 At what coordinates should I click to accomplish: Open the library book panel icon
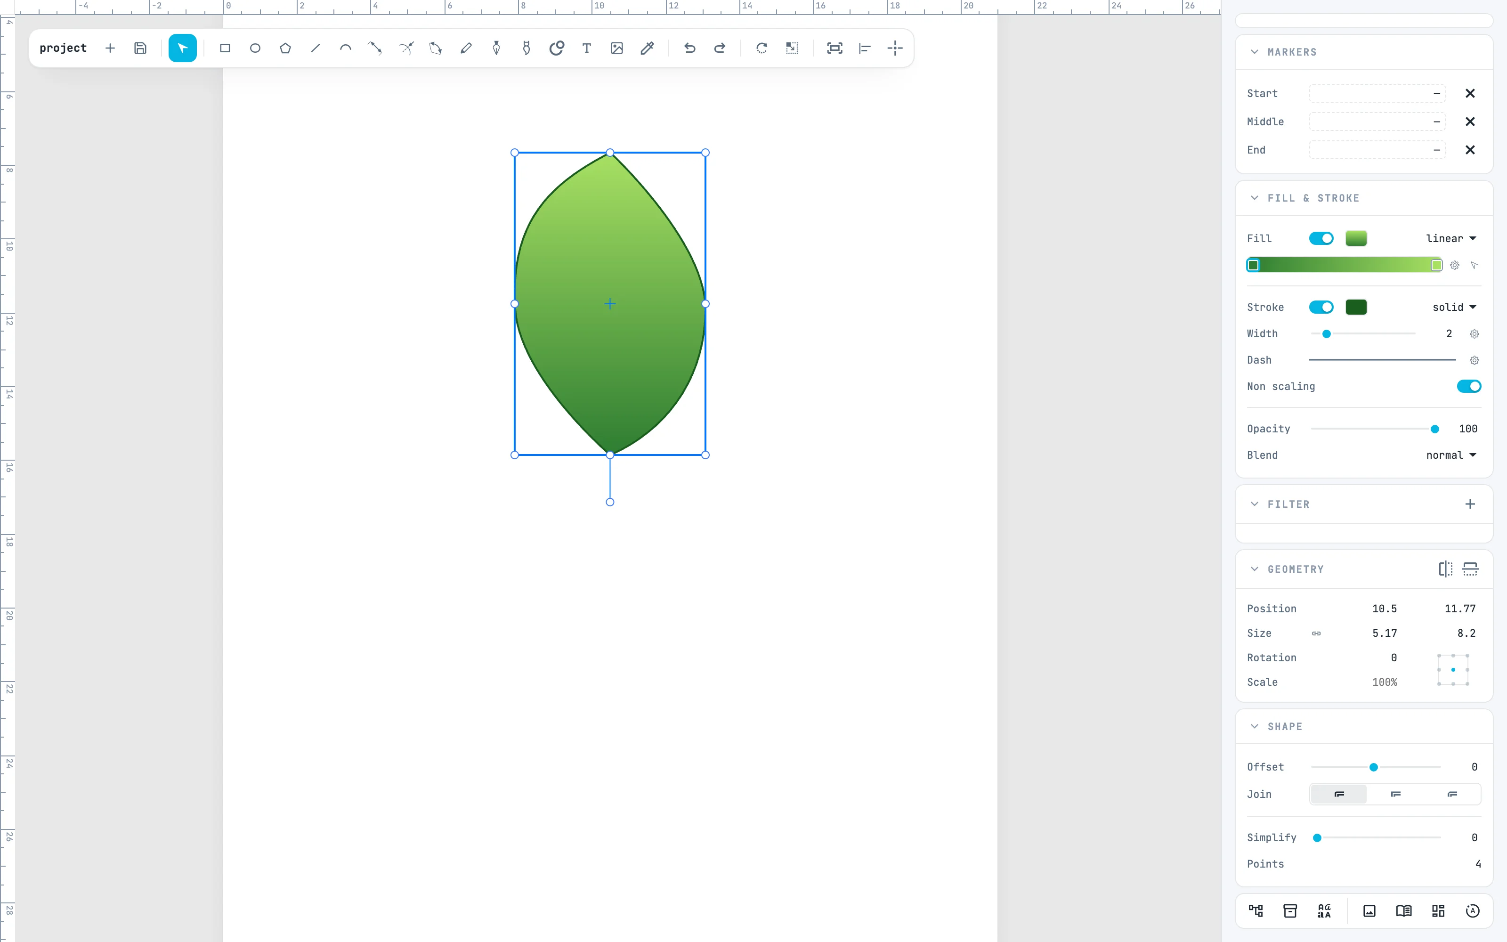tap(1403, 911)
